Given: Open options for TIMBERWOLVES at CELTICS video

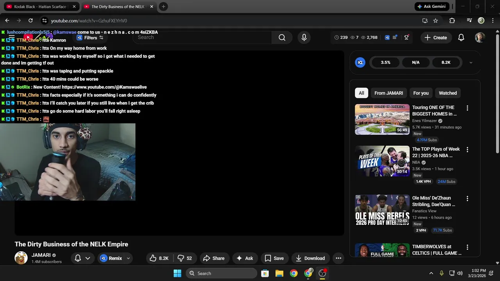Looking at the screenshot, I should (x=467, y=247).
